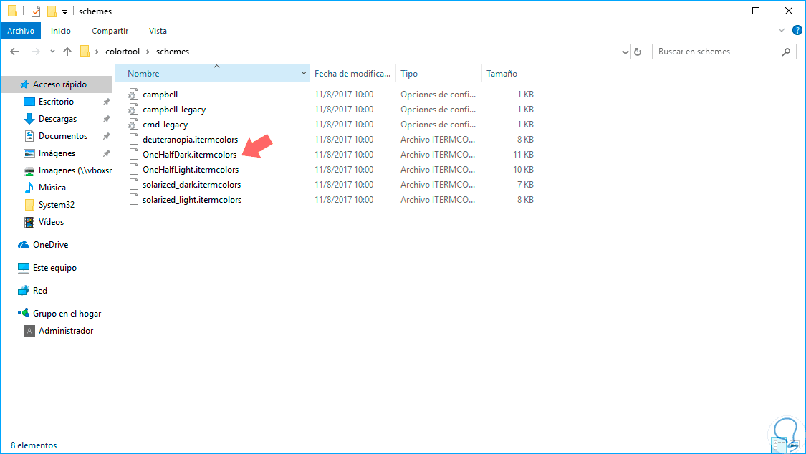Select the OneHalfDark.itermcolors file icon
806x454 pixels.
[134, 154]
